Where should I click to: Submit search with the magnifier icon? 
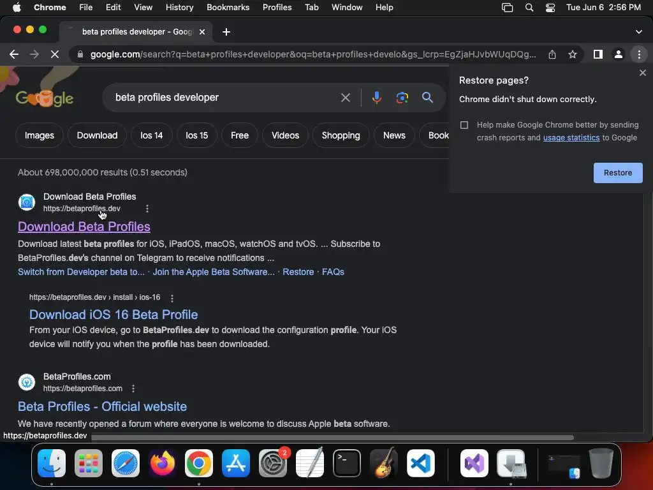[427, 98]
